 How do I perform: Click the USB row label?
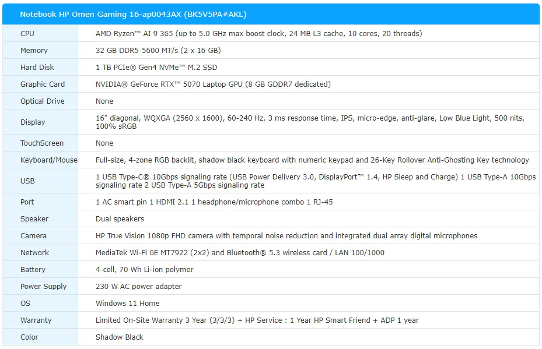(x=27, y=181)
